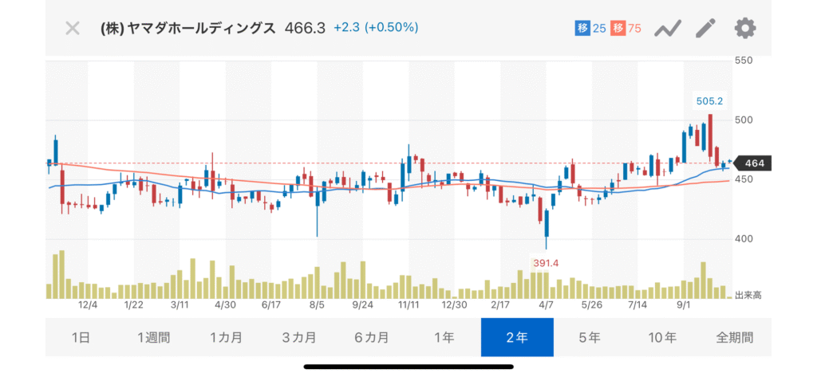Show the 6カ月 chart period
Viewport: 817px width, 377px height.
tap(371, 337)
